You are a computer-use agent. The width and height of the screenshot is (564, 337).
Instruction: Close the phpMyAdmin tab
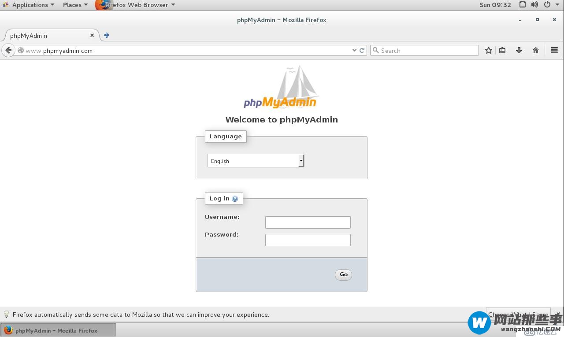coord(92,35)
